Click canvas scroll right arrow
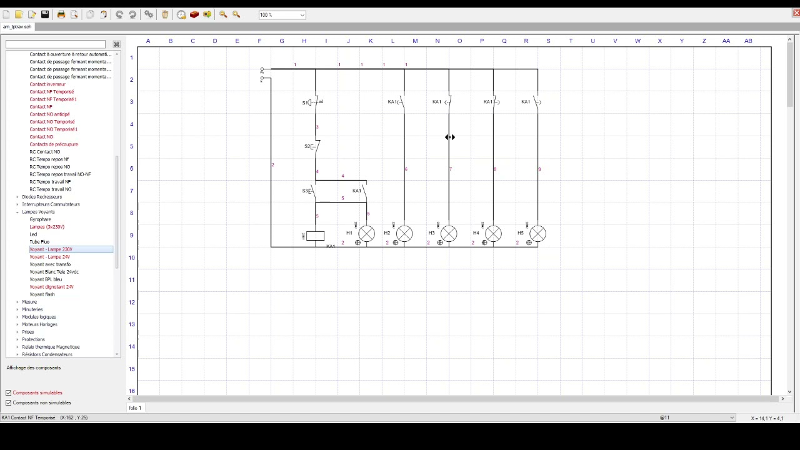Screen dimensions: 800x450 point(782,399)
